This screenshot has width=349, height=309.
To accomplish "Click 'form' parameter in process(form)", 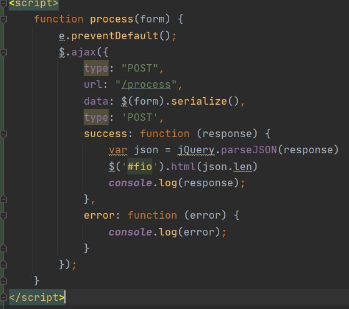I will (152, 19).
